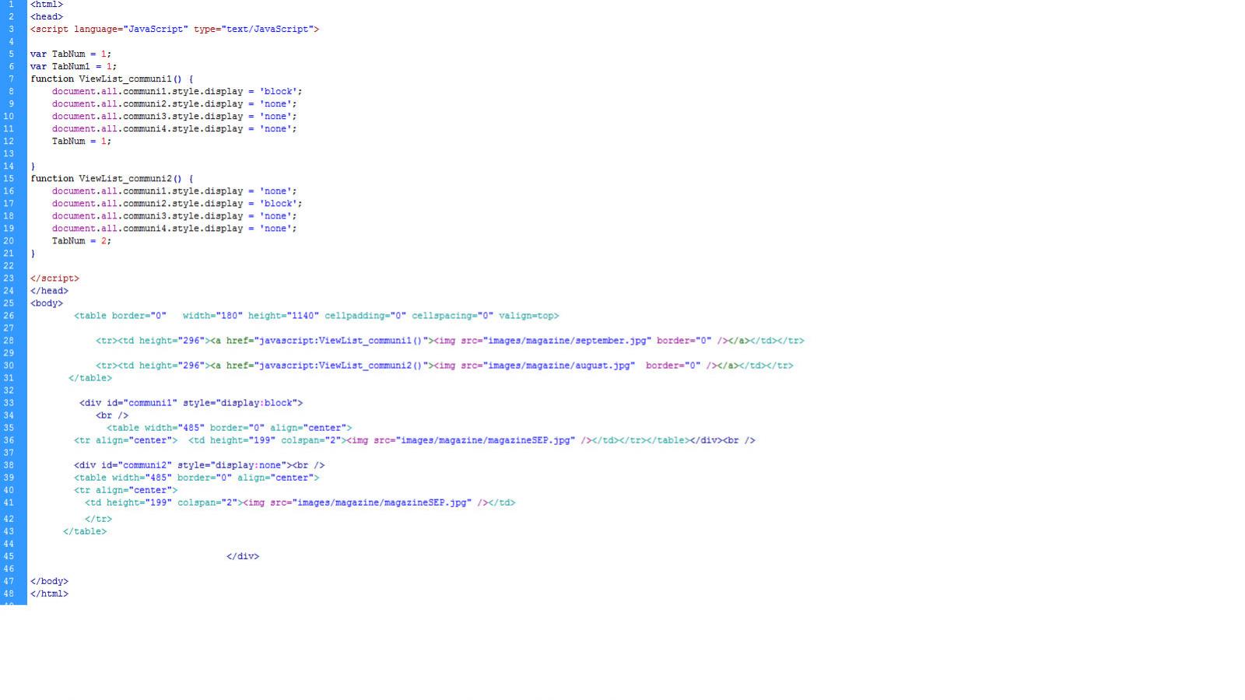Viewport: 1245px width, 700px height.
Task: Click the closing </html> tag
Action: click(49, 593)
